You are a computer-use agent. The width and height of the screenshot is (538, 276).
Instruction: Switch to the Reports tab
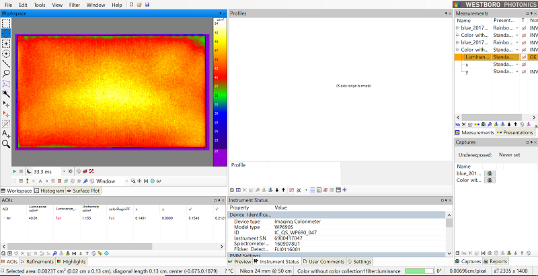point(495,261)
